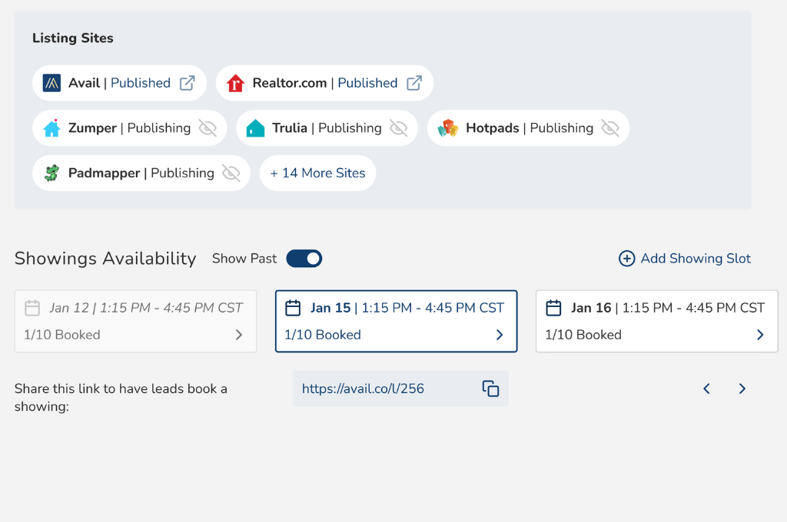Click the next arrow for showings

[742, 388]
